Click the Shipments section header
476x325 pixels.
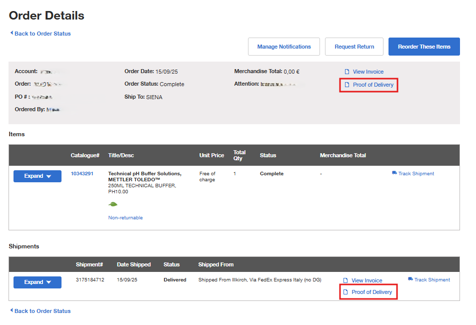click(23, 246)
